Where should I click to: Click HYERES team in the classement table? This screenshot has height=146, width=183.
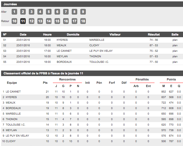[x=11, y=97]
